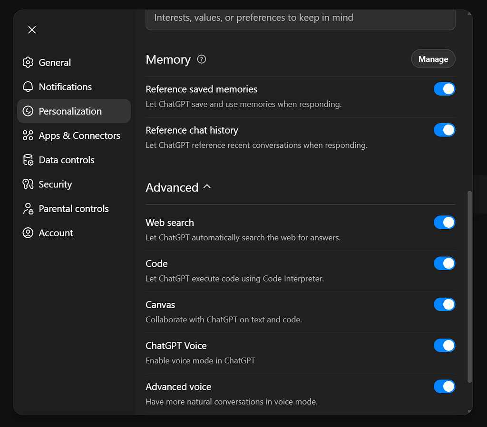This screenshot has width=487, height=427.
Task: Click the Data controls database icon
Action: tap(28, 160)
